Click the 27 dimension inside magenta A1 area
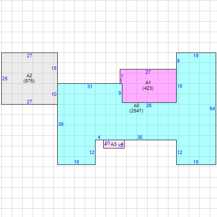Screen dimensions: 217x217 [148, 72]
